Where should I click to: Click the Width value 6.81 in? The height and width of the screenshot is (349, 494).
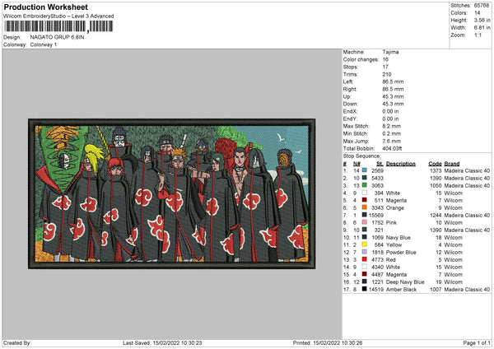click(482, 28)
